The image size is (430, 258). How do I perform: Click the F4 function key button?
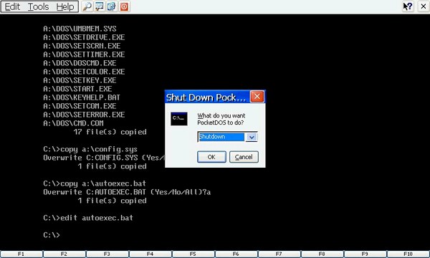point(150,254)
